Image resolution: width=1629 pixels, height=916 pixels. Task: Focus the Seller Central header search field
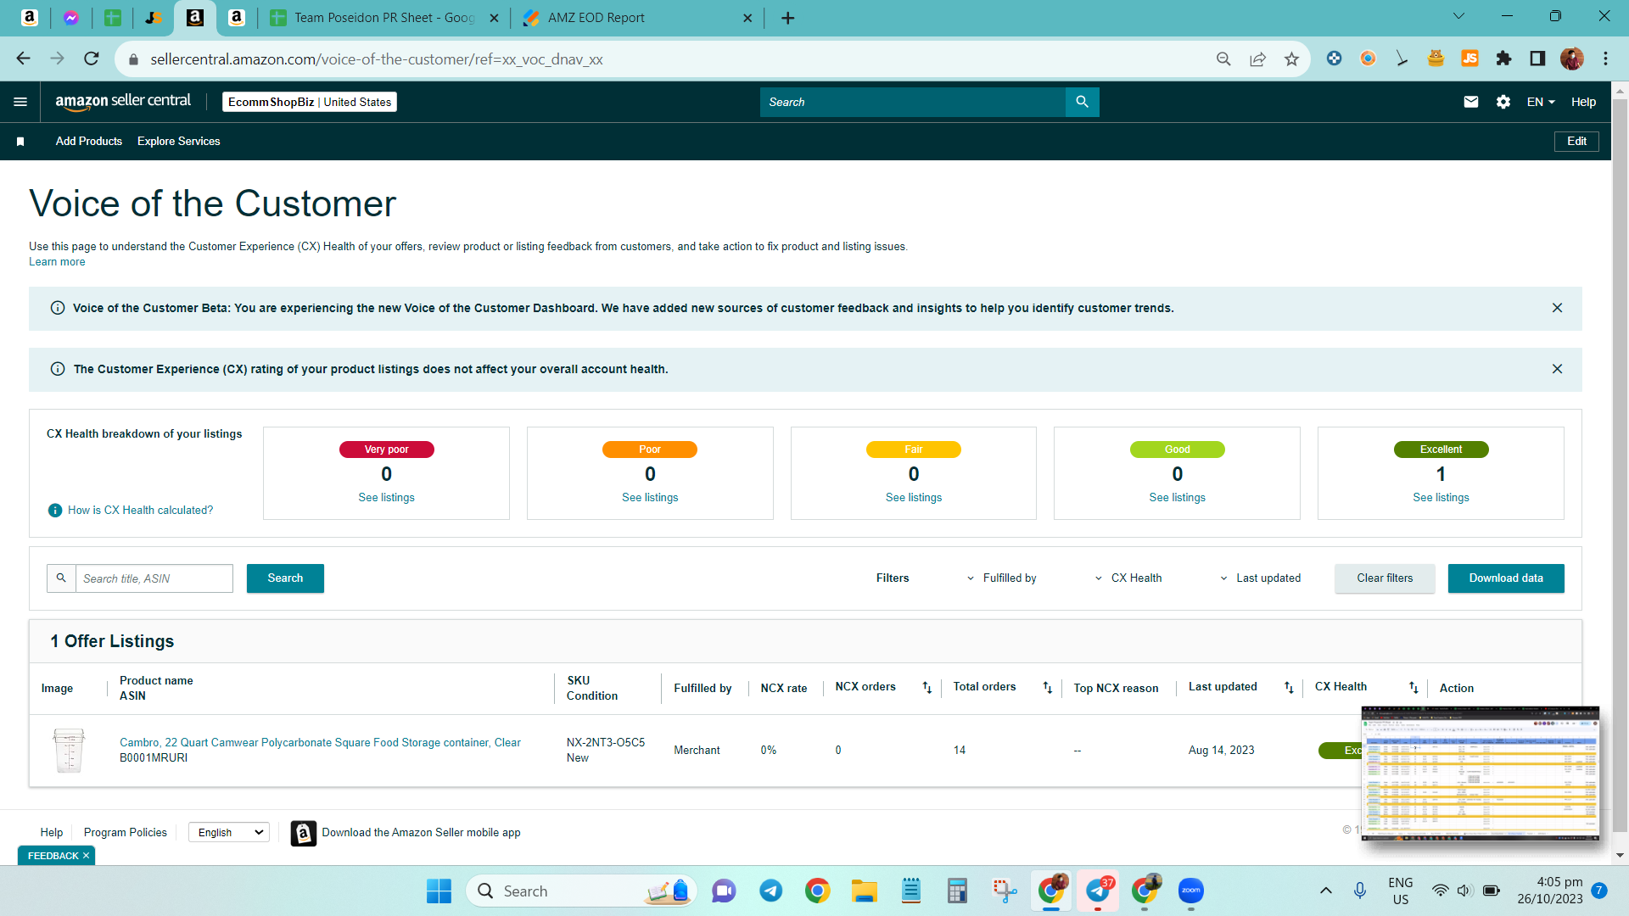912,102
